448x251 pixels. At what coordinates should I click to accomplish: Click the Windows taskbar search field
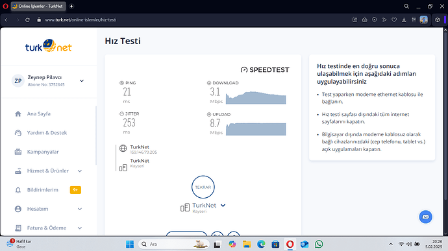(x=174, y=244)
